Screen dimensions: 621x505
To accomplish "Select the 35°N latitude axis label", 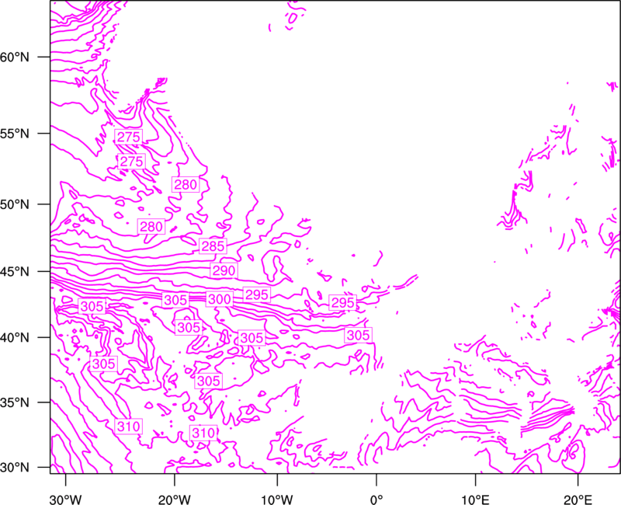I will 15,402.
